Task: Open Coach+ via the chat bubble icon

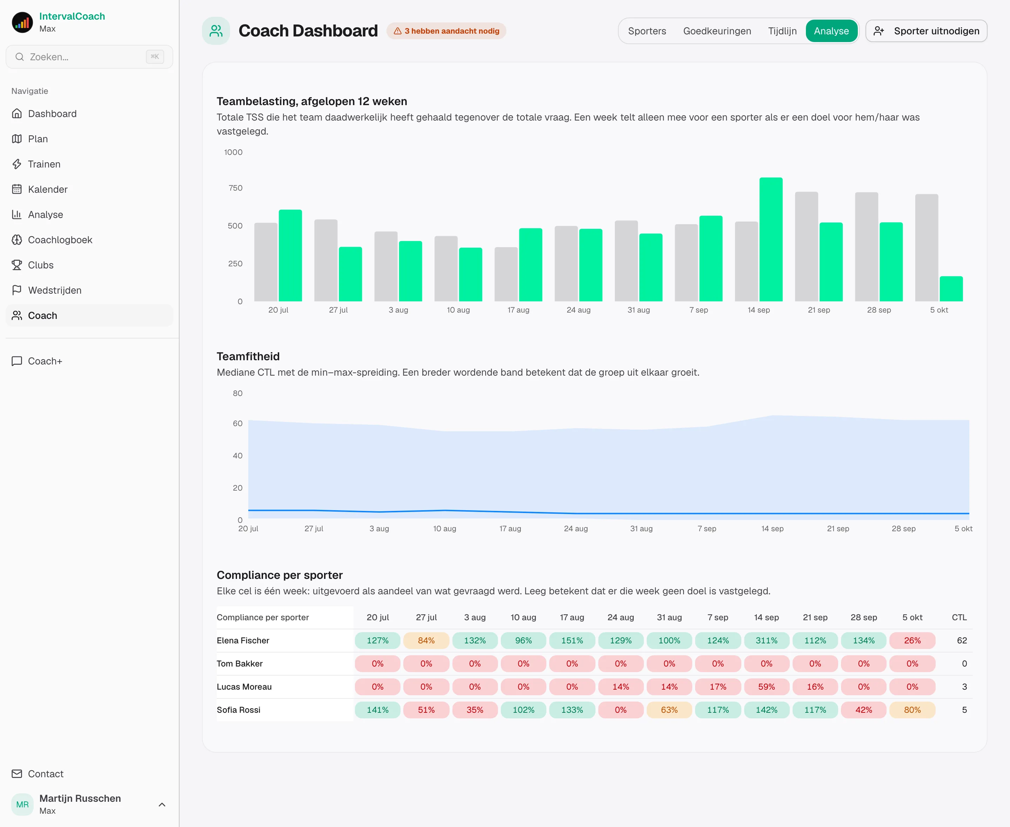Action: [x=17, y=361]
